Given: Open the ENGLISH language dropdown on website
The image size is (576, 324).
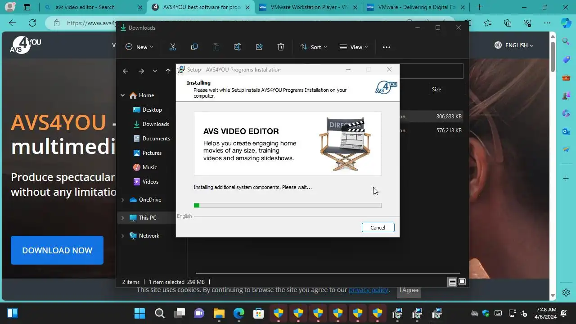Looking at the screenshot, I should click(513, 45).
